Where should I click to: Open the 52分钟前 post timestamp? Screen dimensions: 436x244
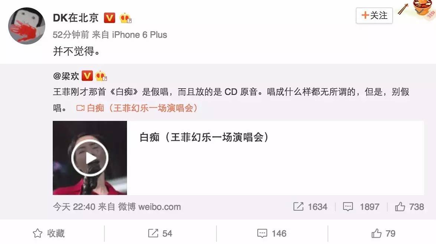71,35
